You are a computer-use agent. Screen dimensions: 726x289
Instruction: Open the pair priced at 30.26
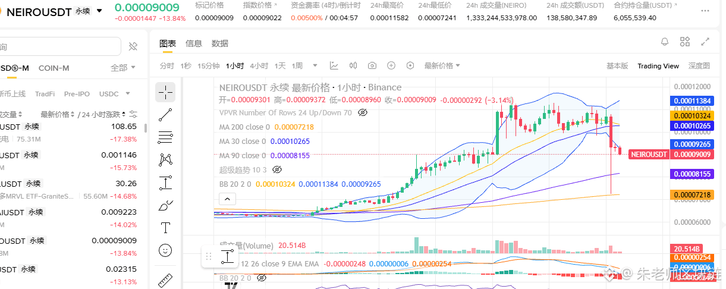(x=70, y=189)
